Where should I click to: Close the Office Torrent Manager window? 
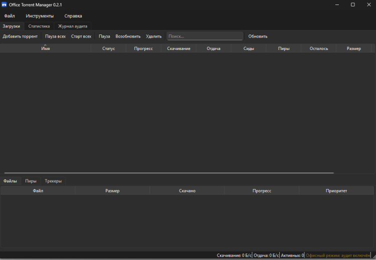(x=369, y=4)
